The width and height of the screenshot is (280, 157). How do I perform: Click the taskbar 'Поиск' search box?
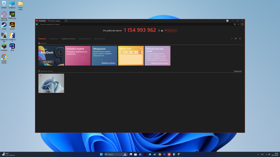coord(116,154)
